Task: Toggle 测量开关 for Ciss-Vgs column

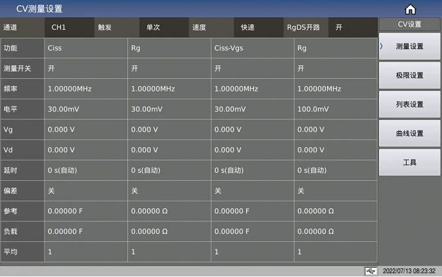Action: 253,68
